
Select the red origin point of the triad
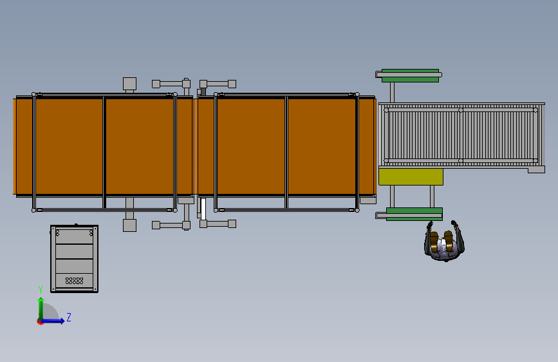(40, 322)
